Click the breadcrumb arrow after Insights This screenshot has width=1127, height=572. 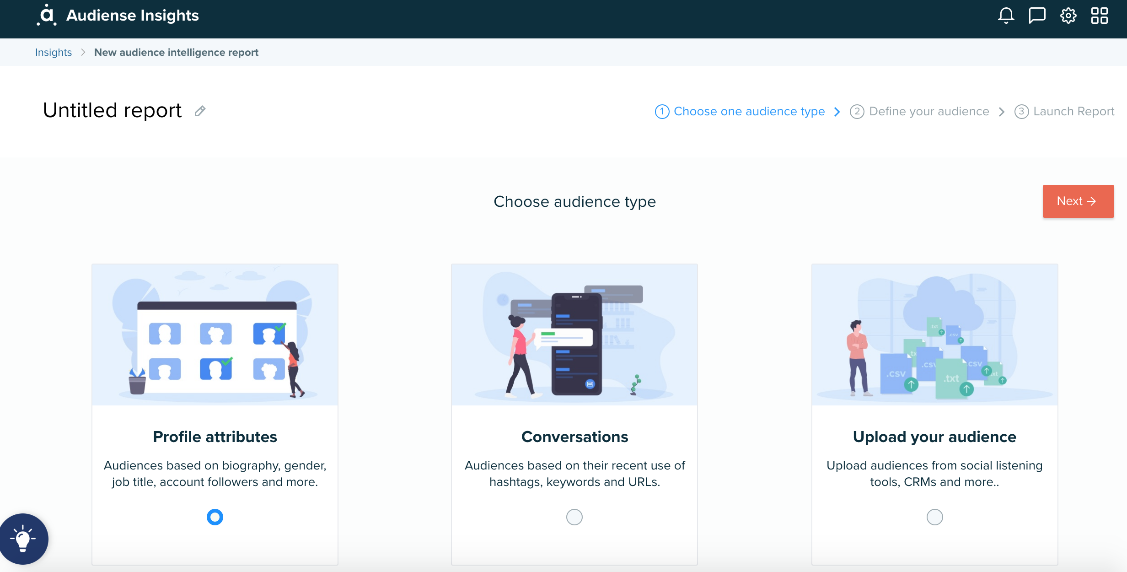(x=83, y=52)
